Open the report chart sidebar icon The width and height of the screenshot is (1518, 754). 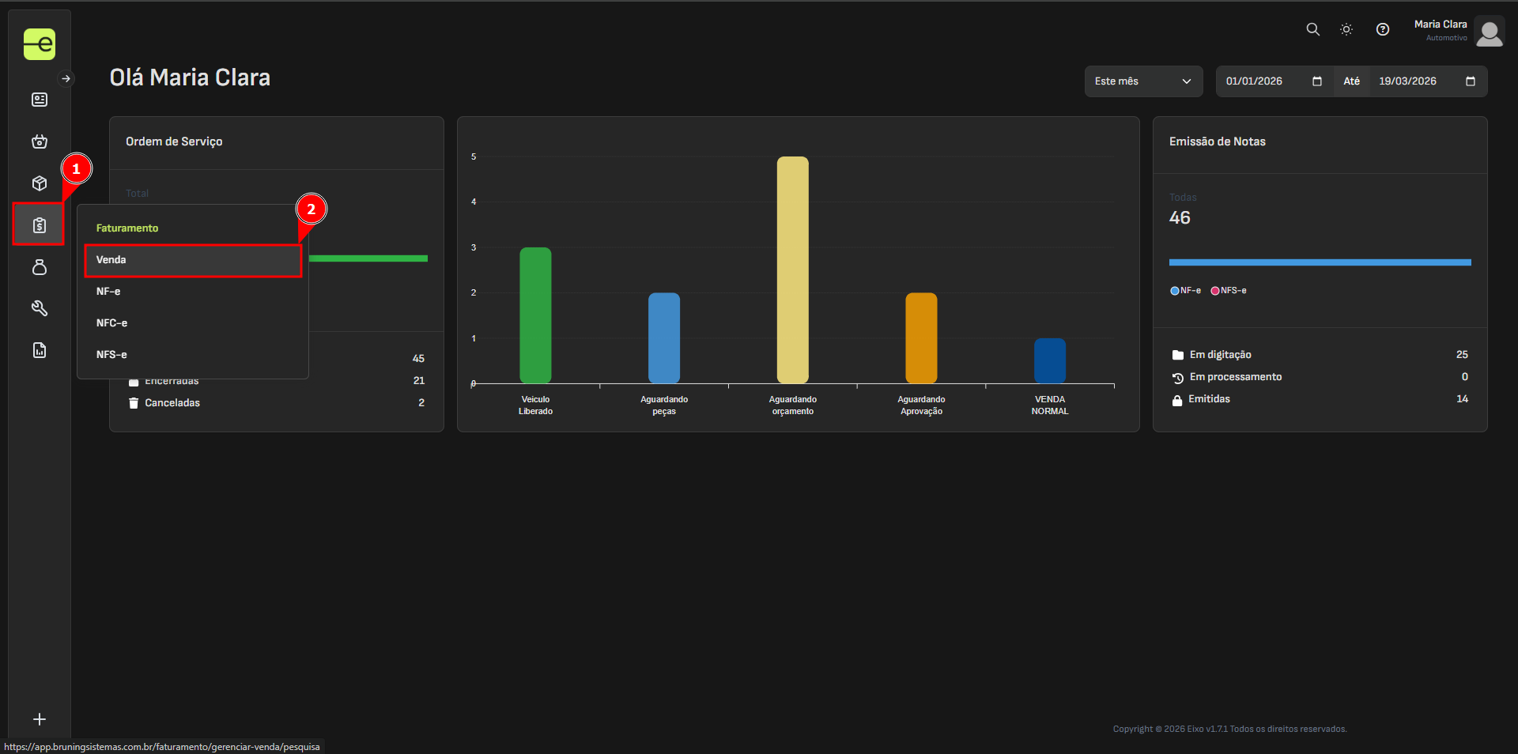(40, 350)
